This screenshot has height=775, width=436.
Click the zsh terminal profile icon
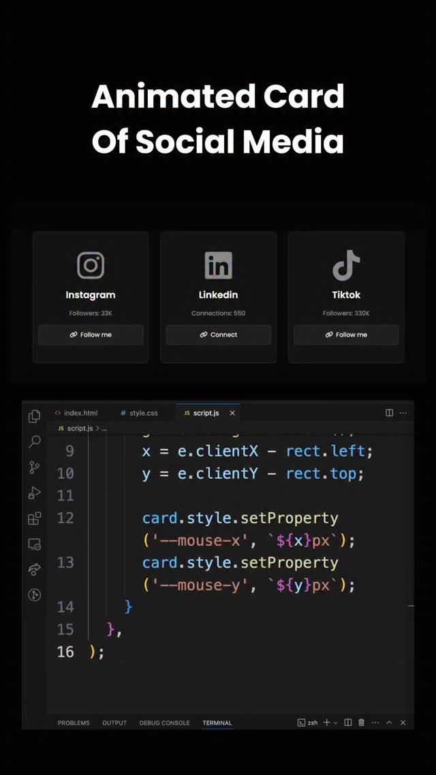(x=301, y=722)
